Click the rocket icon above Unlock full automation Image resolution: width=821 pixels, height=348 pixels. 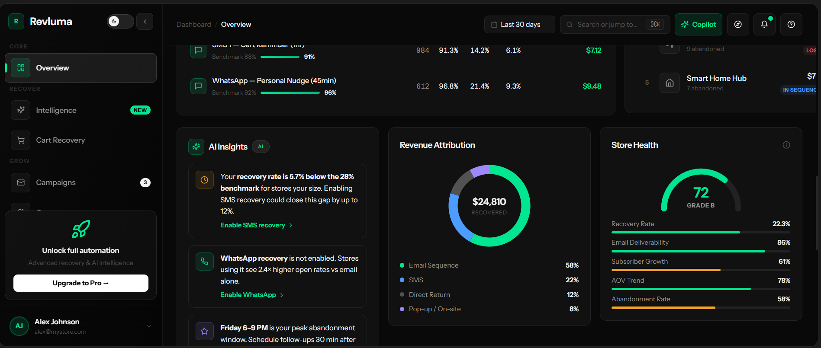[x=81, y=229]
